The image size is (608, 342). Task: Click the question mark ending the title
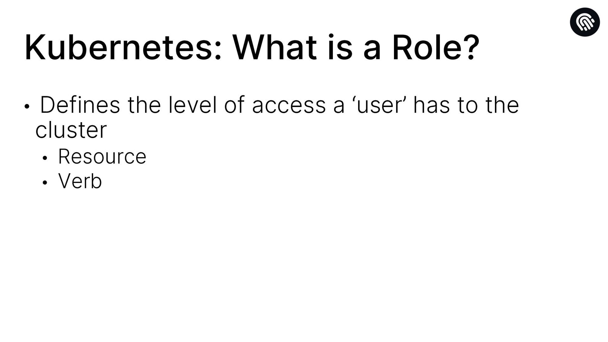[x=471, y=48]
